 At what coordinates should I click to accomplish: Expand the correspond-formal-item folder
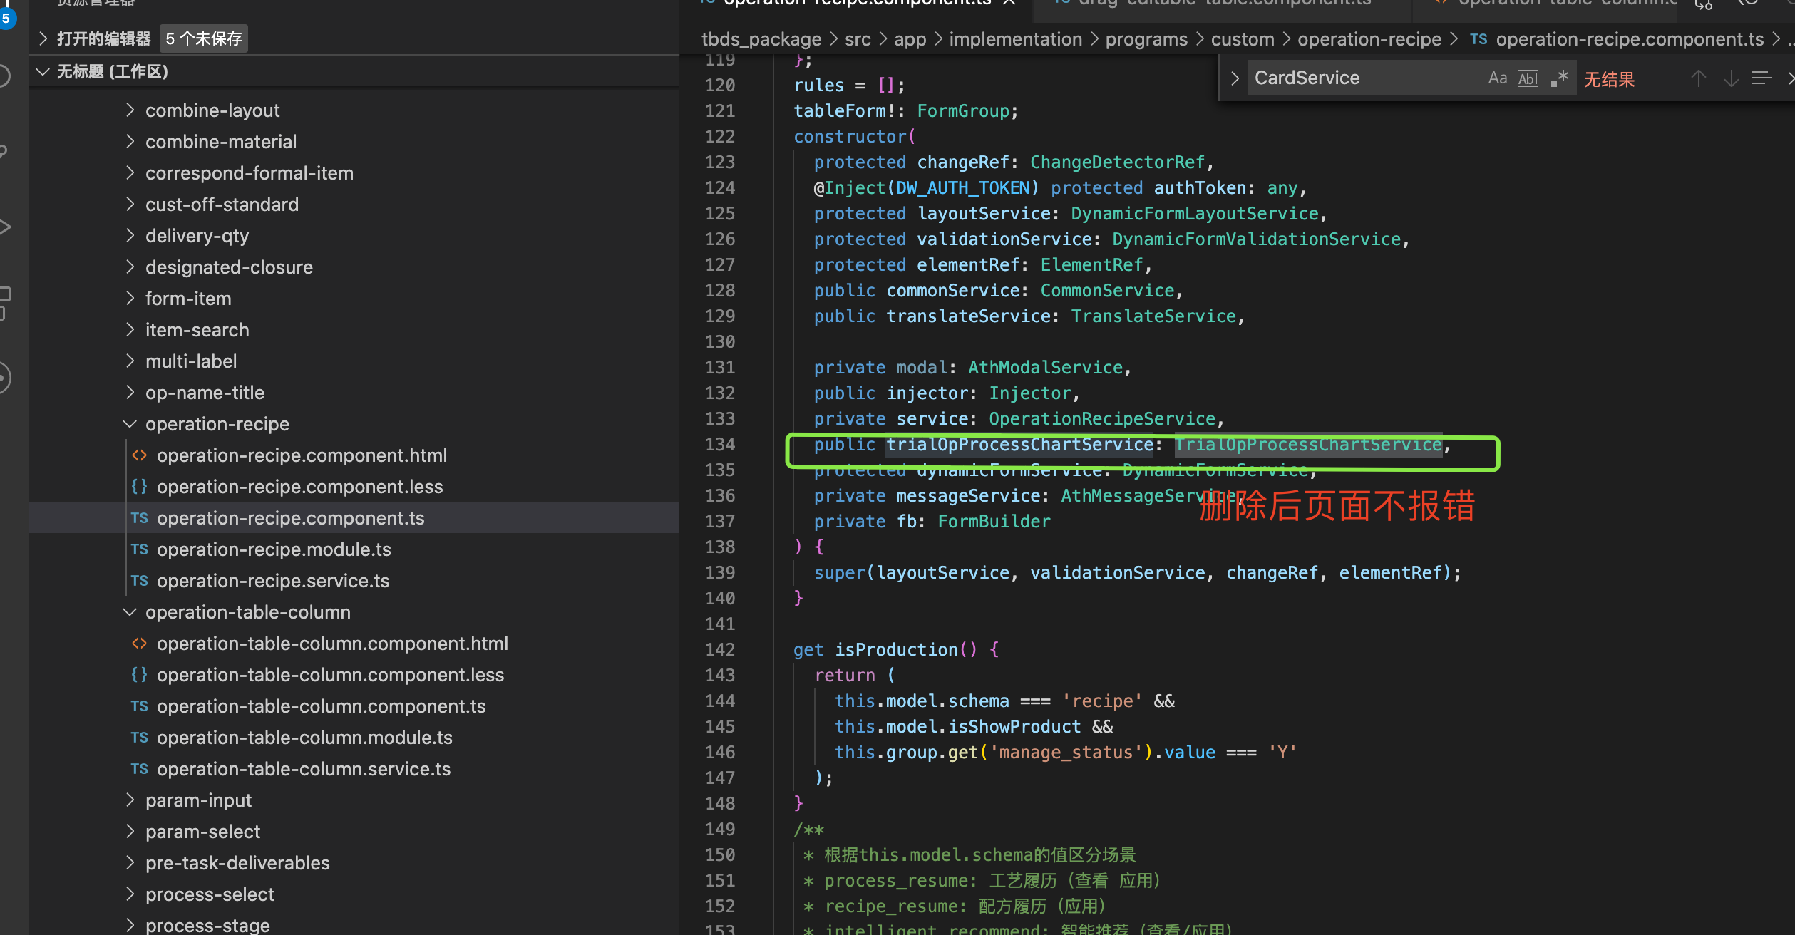click(x=249, y=173)
